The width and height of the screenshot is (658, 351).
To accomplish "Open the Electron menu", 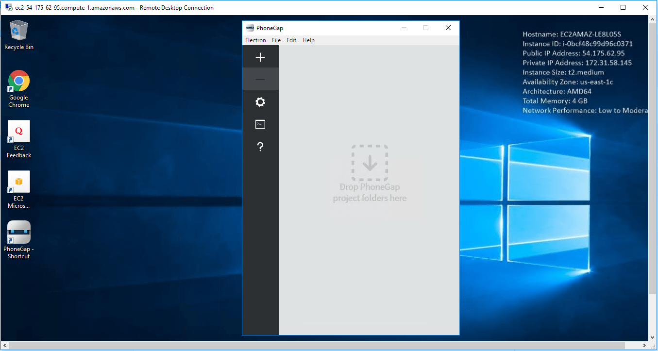I will click(x=255, y=40).
